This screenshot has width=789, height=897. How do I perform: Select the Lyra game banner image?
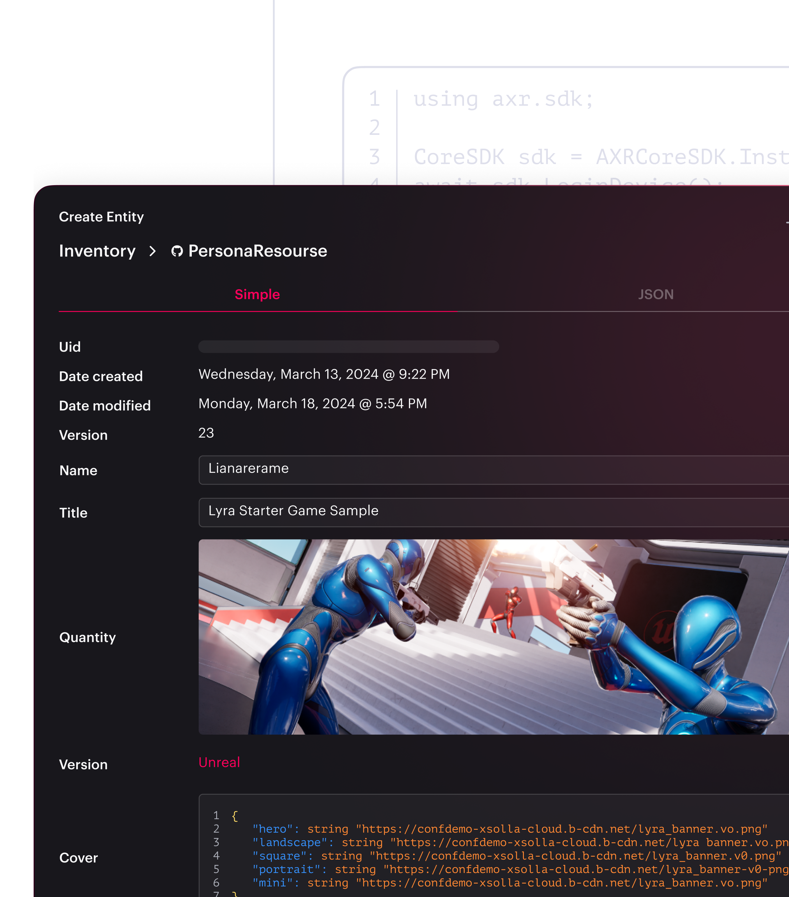click(x=494, y=637)
